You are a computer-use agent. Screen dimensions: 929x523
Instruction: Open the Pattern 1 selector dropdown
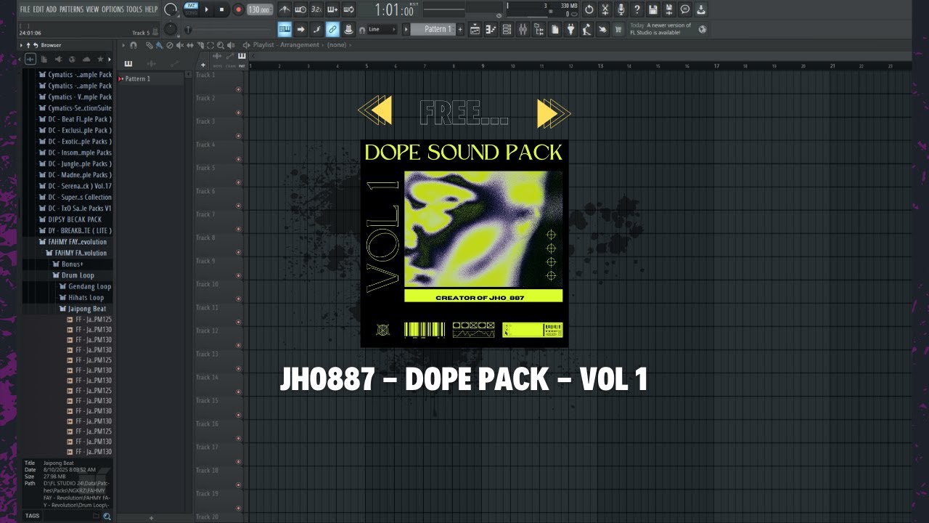[x=433, y=29]
